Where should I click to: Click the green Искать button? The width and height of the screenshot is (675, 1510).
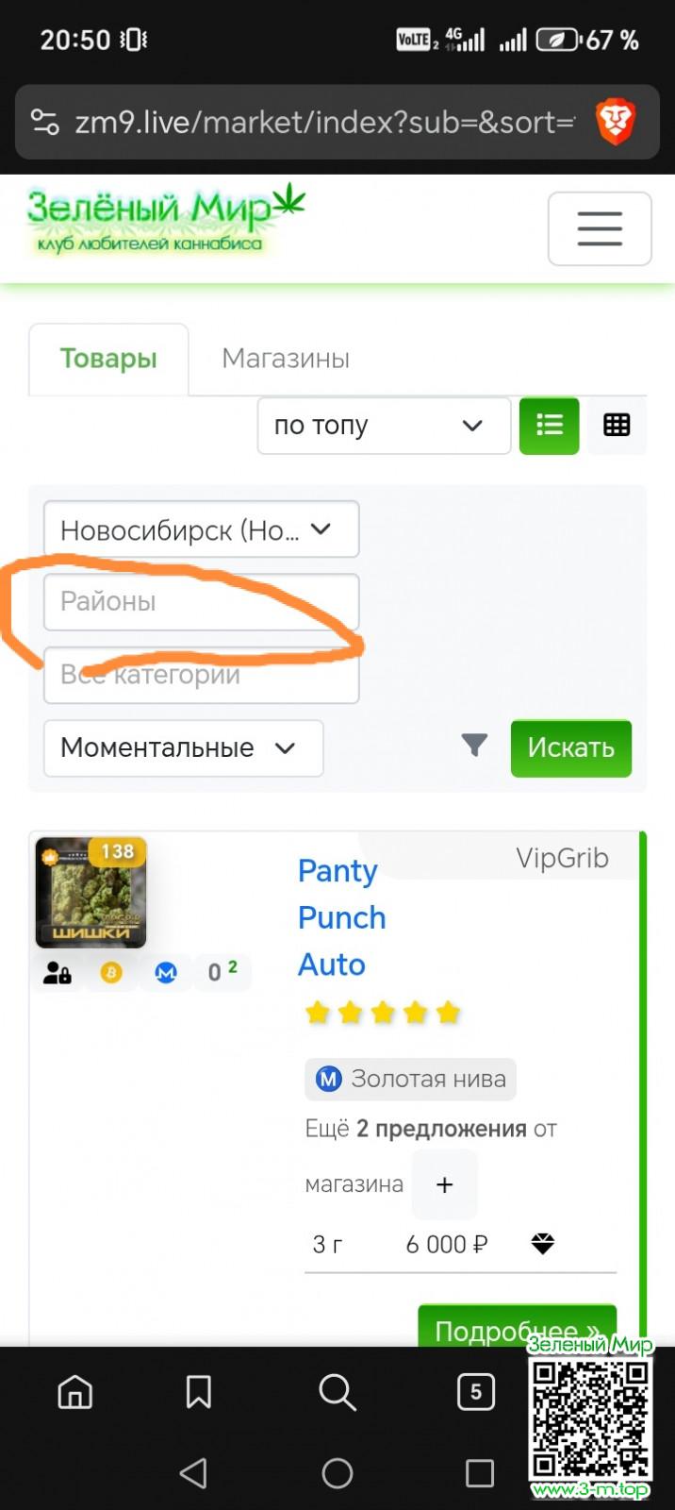coord(571,747)
